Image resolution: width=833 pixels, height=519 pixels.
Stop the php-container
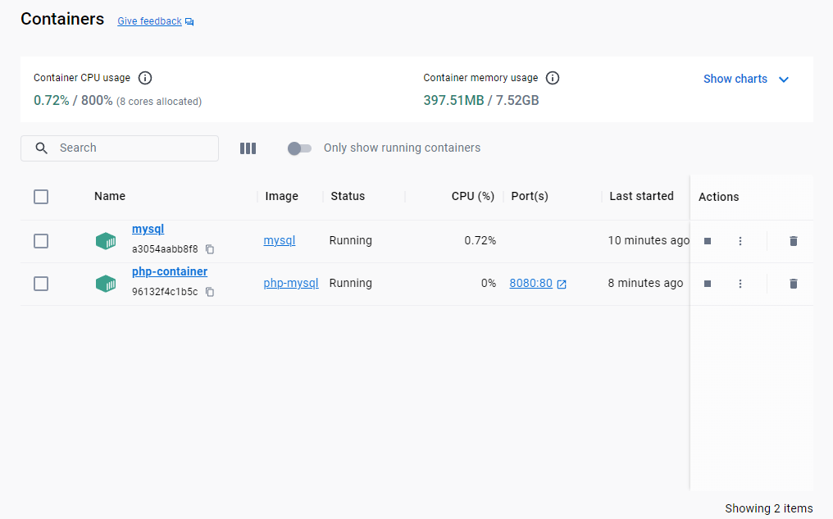[707, 284]
